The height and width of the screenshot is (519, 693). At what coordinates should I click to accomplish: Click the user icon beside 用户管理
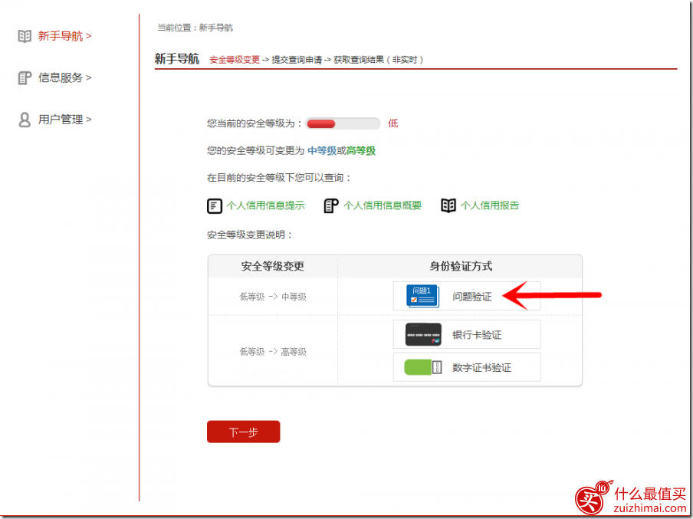[x=25, y=120]
